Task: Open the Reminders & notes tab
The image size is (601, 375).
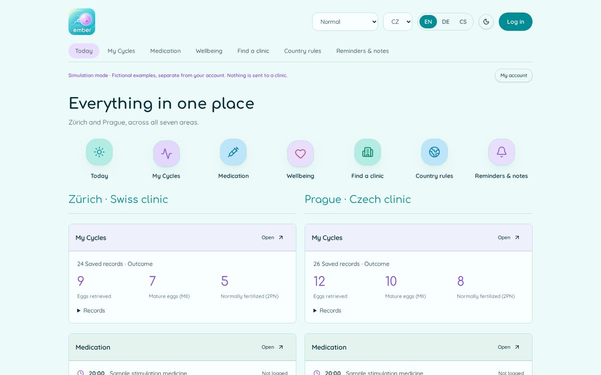Action: (x=363, y=51)
